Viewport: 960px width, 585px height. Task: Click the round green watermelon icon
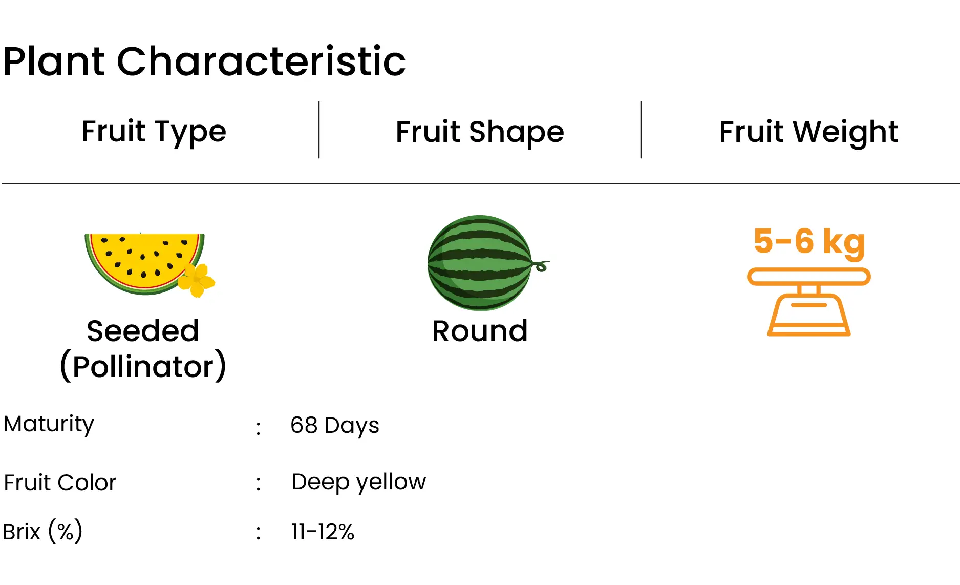coord(487,263)
